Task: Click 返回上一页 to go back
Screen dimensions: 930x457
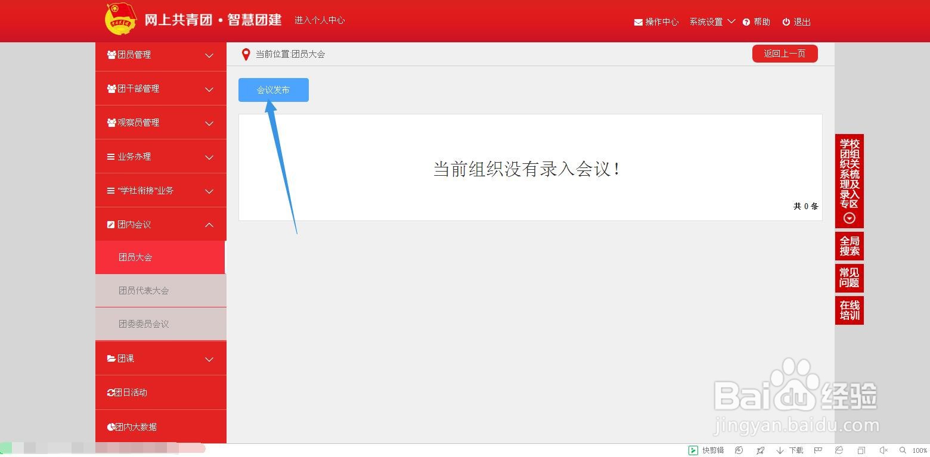Action: pos(785,53)
